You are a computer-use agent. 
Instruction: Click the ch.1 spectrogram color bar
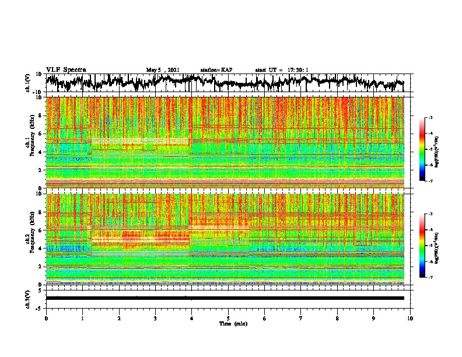(422, 149)
